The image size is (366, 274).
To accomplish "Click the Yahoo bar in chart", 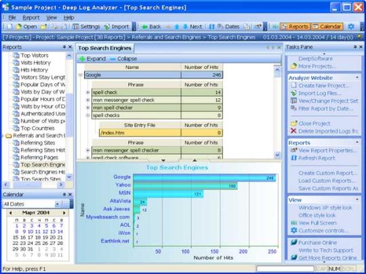I will [x=185, y=185].
